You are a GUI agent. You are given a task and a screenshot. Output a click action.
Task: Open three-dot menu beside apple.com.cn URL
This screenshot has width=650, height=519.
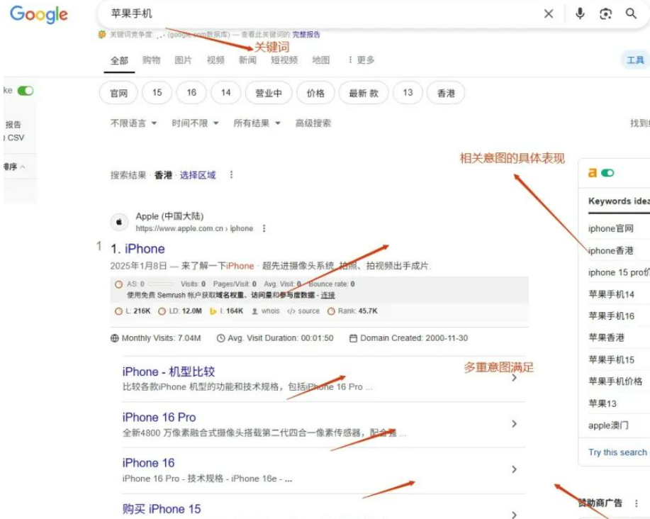pyautogui.click(x=264, y=228)
